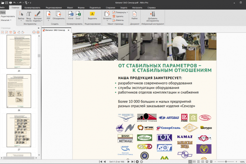Open the Повернуть rotate dropdown

(120, 12)
